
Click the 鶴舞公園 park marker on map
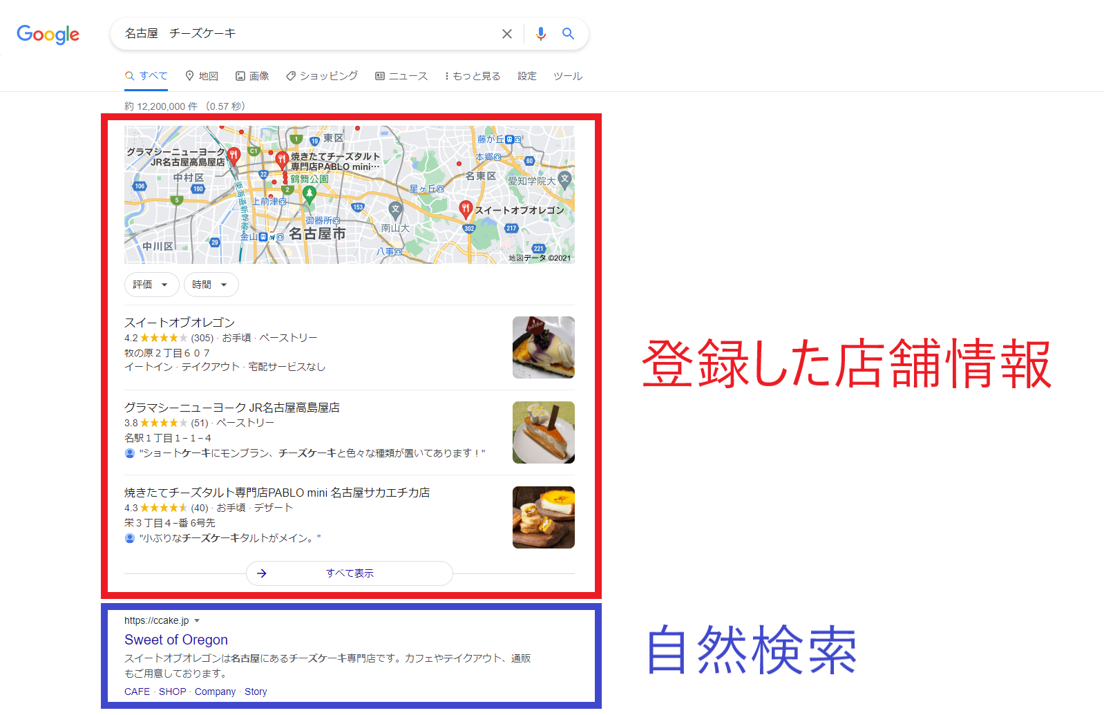pos(310,194)
